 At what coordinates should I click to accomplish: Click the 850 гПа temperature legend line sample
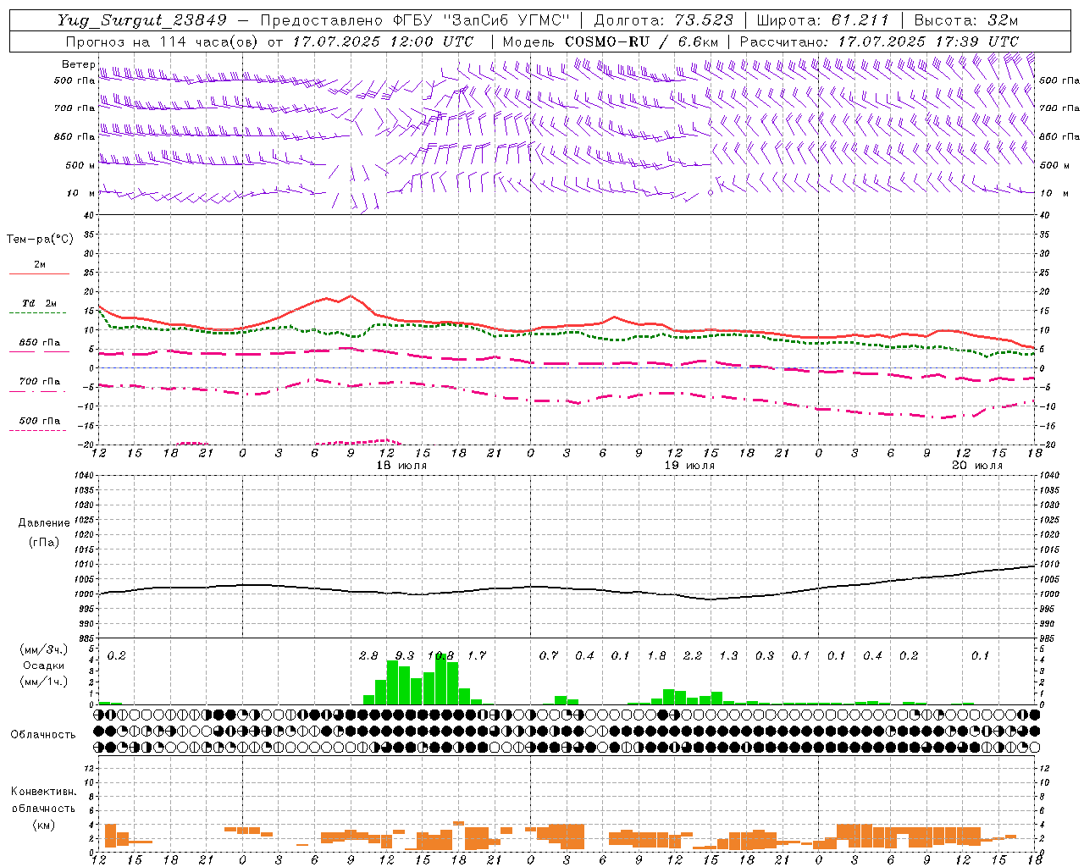click(x=37, y=352)
